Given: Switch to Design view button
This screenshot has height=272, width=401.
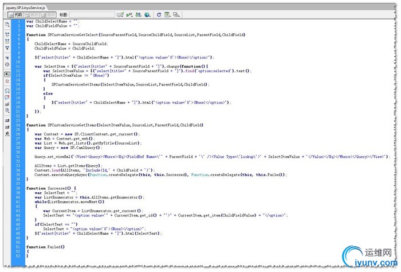Looking at the screenshot, I should coord(48,15).
